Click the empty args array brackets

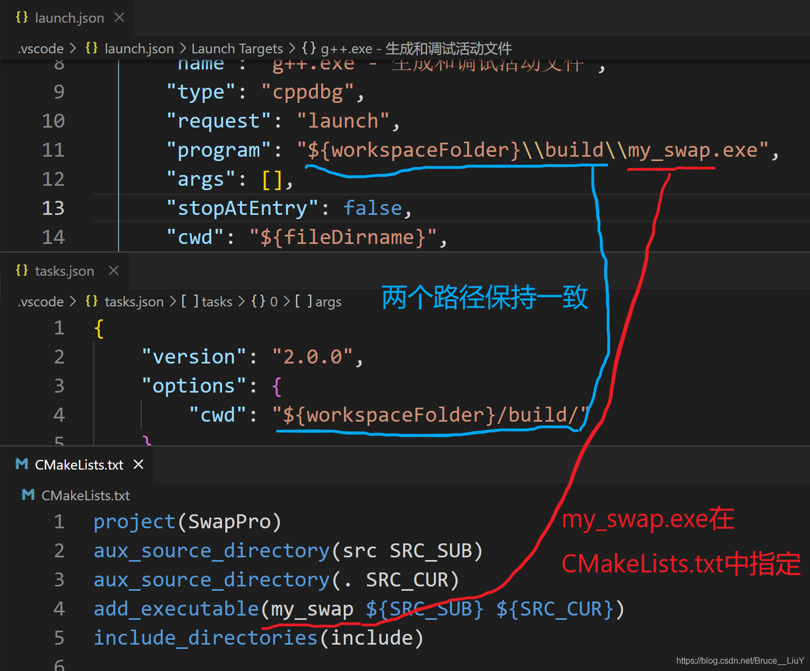[x=272, y=179]
